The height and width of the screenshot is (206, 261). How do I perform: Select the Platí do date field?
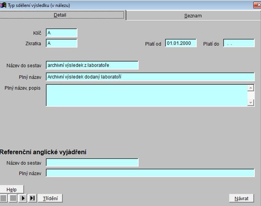coord(238,43)
